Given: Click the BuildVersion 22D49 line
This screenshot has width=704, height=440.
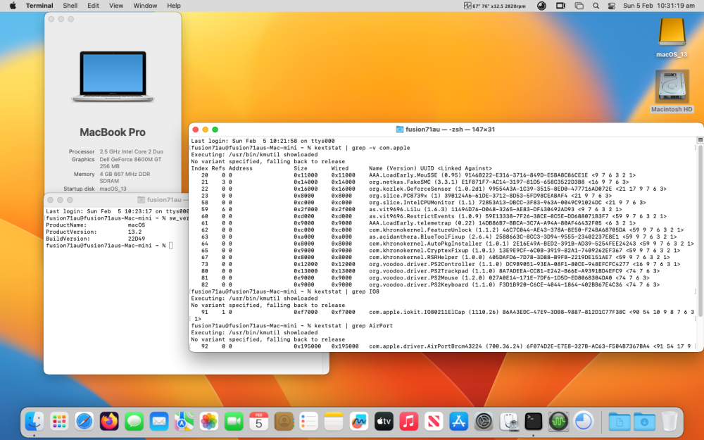Looking at the screenshot, I should coord(95,239).
